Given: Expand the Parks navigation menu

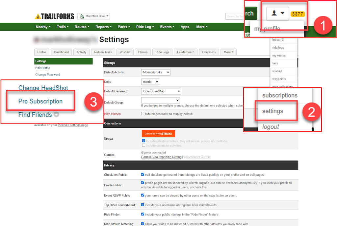Looking at the screenshot, I should (x=124, y=27).
